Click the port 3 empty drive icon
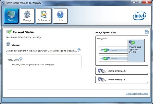The width and height of the screenshot is (153, 104). click(102, 80)
